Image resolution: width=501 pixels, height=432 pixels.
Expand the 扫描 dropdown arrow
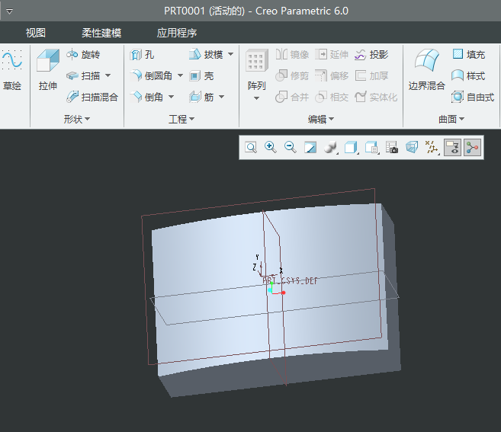coord(108,75)
